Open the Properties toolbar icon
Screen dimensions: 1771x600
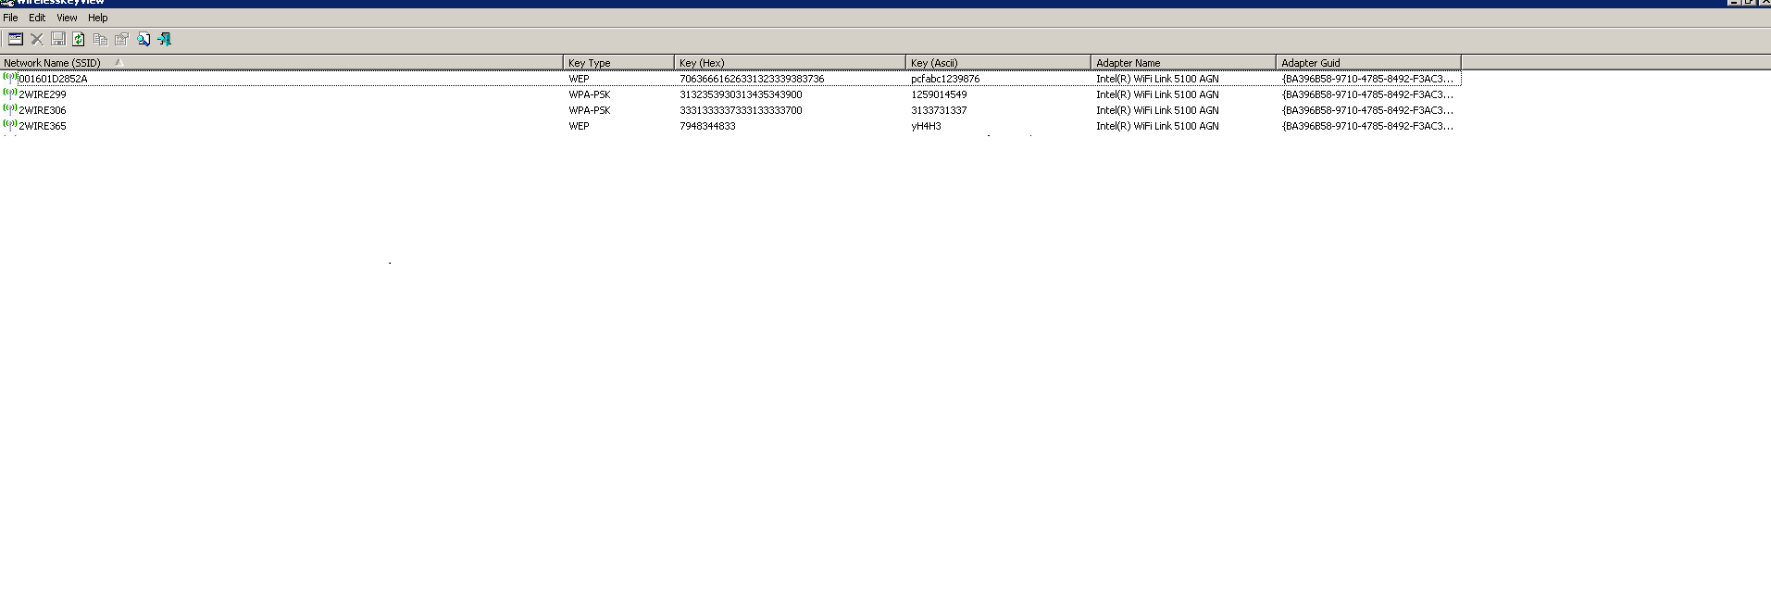coord(121,39)
